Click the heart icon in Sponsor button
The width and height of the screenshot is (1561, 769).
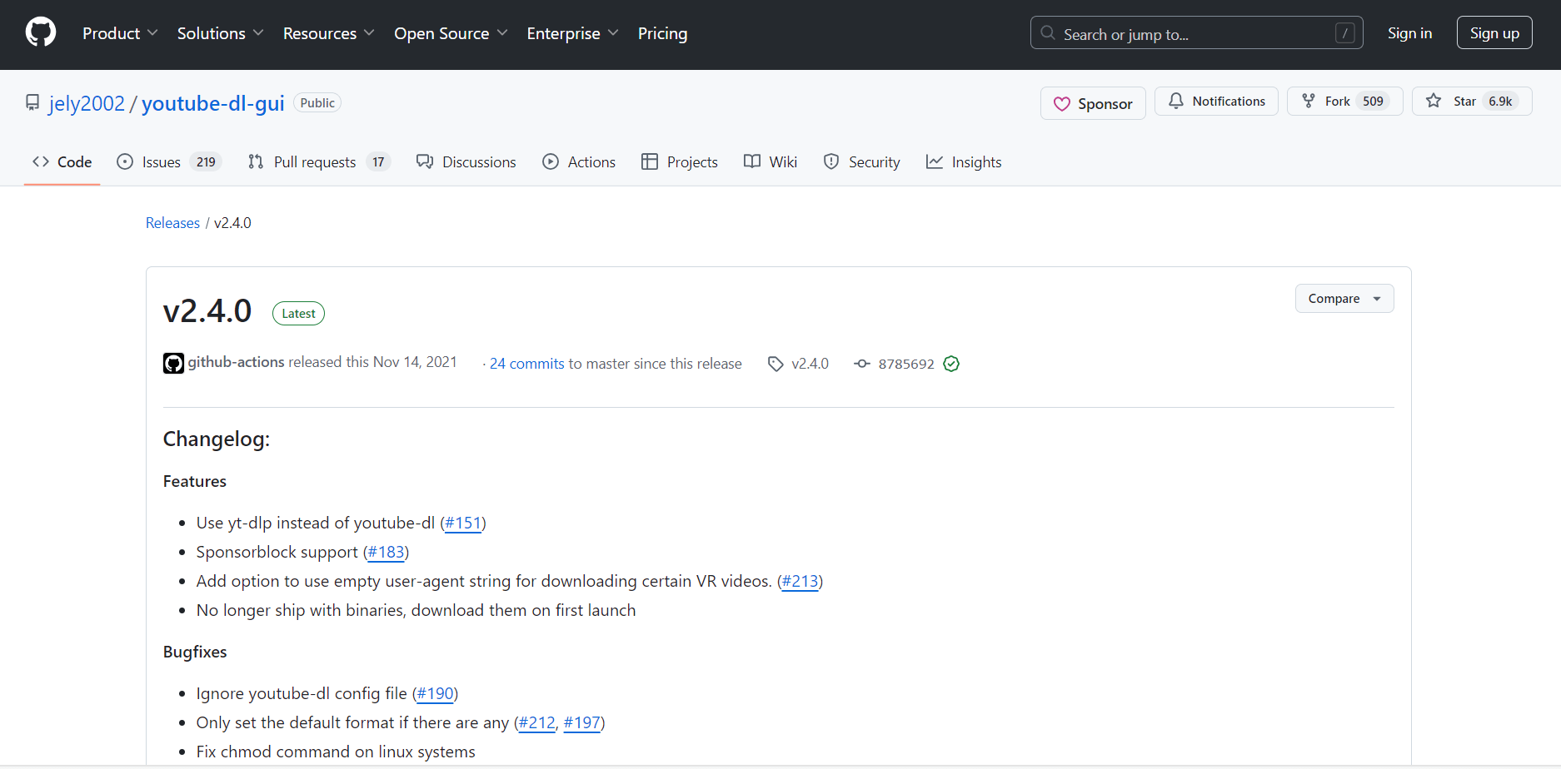[1061, 104]
